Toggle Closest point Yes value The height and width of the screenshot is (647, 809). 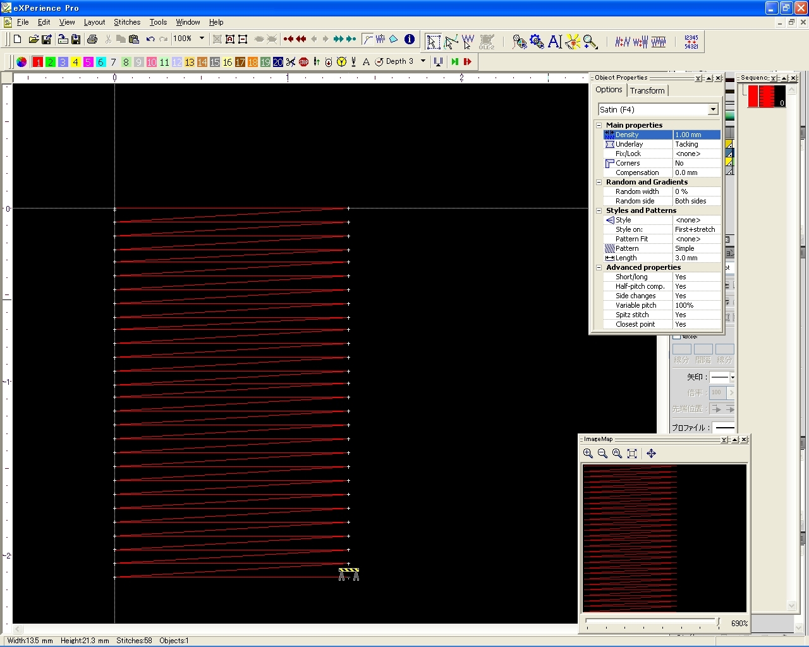point(696,324)
